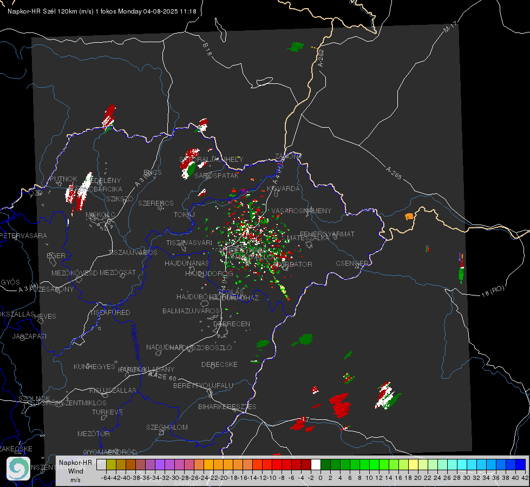Click the MEZŐKÖVESD town label
The image size is (530, 487).
[x=74, y=273]
